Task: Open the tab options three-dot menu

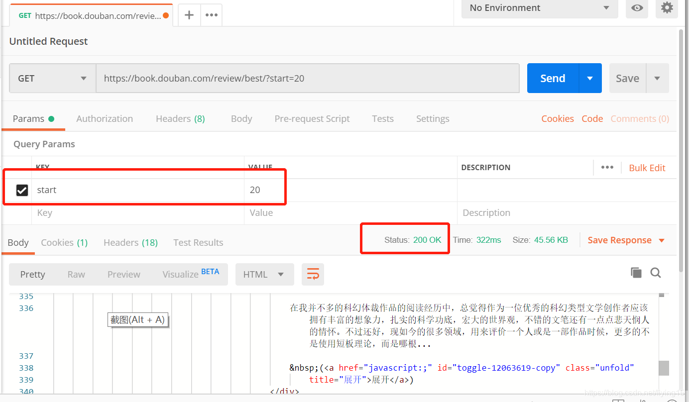Action: 212,15
